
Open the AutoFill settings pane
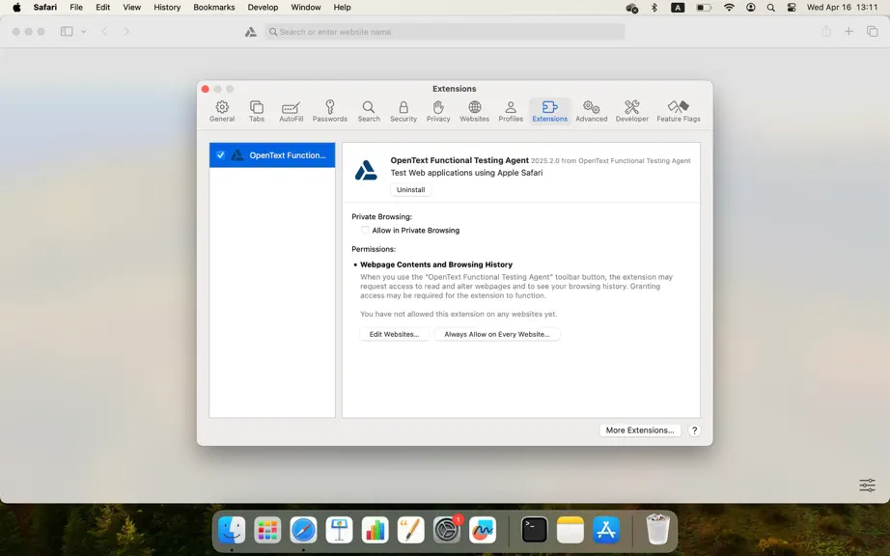[292, 111]
